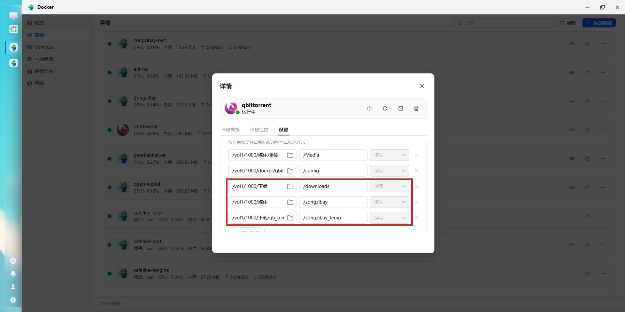Remove the /downloads volume mapping

click(416, 186)
